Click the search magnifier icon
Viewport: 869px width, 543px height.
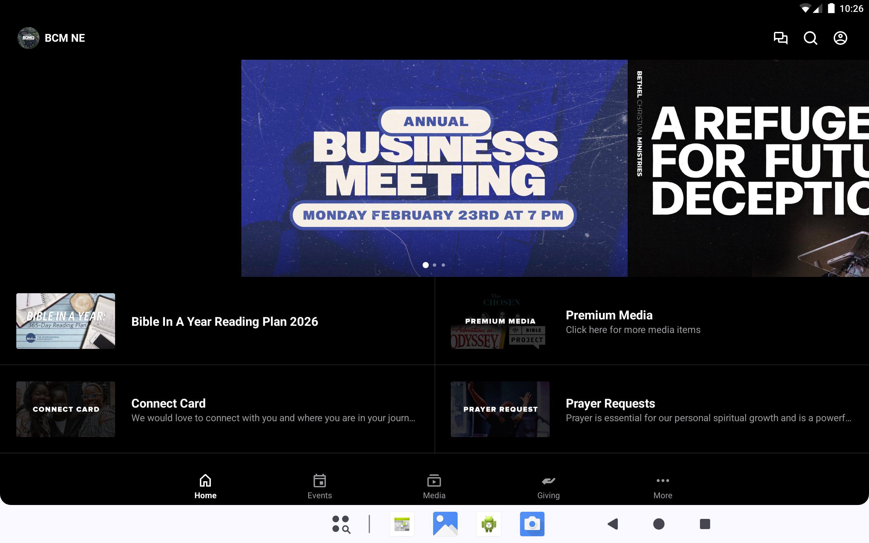(x=810, y=38)
